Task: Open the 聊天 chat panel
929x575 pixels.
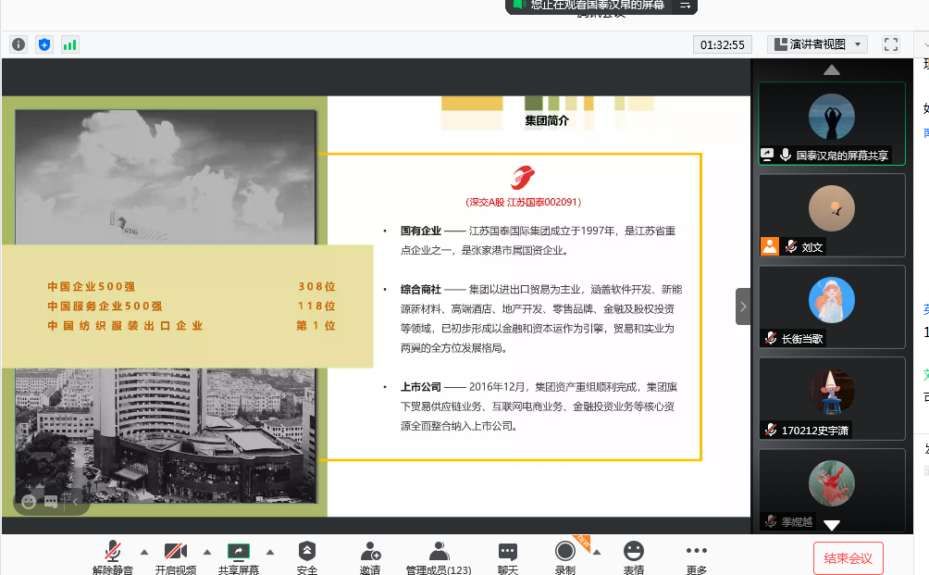Action: [x=507, y=557]
